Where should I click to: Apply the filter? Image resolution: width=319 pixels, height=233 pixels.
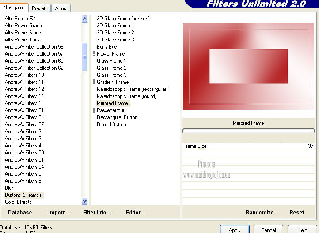[x=235, y=229]
